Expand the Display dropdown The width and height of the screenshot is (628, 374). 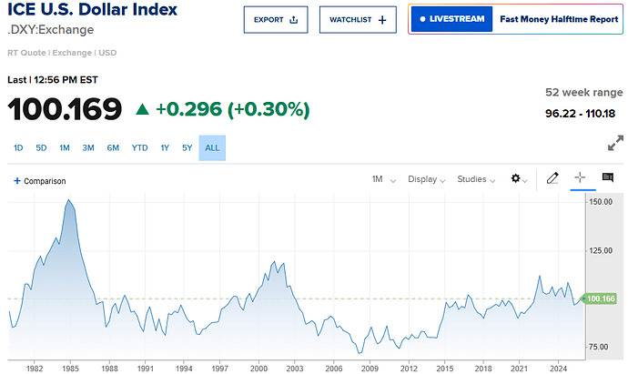(x=426, y=179)
